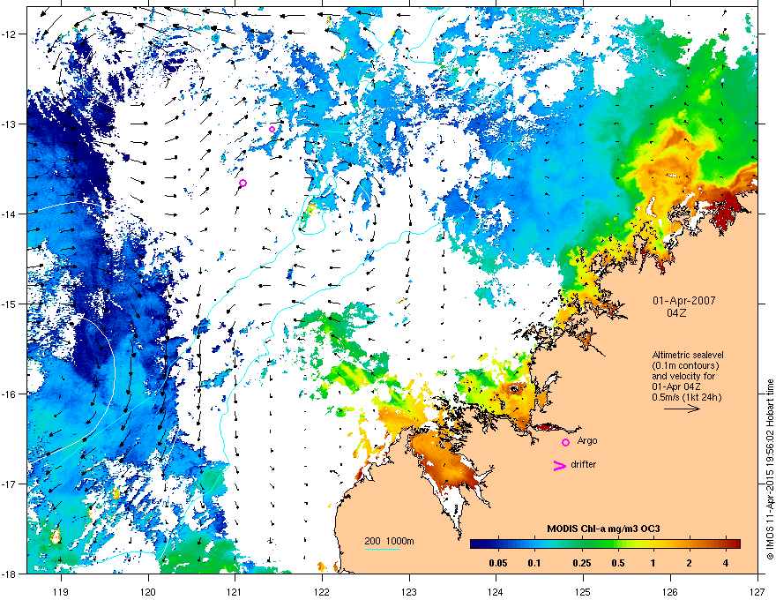Click the cyan 200 1000m depth legend line
This screenshot has width=776, height=600.
[x=382, y=549]
